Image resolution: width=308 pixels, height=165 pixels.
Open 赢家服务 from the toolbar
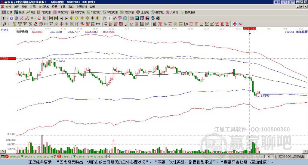[188, 12]
